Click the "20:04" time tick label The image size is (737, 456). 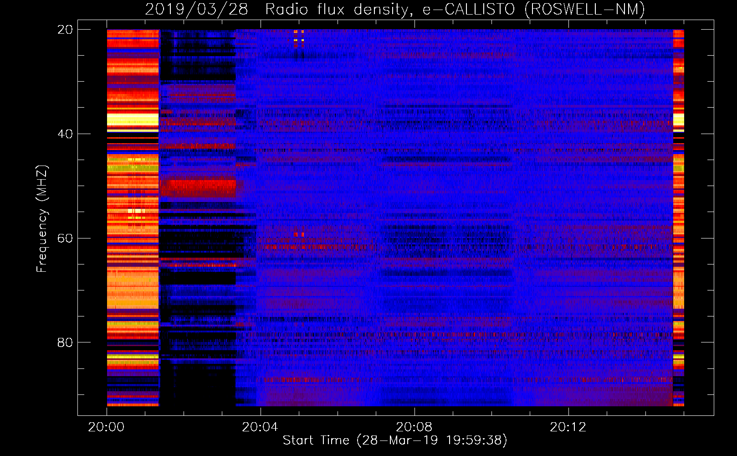(x=260, y=427)
